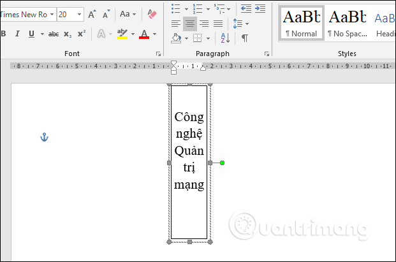This screenshot has width=396, height=262.
Task: Open shading color dropdown arrow
Action: pyautogui.click(x=186, y=39)
